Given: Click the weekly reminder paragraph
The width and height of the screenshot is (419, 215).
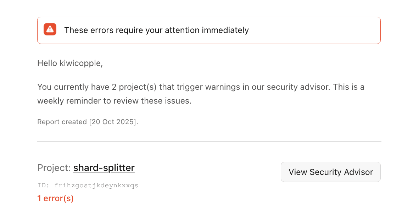Looking at the screenshot, I should pyautogui.click(x=201, y=94).
